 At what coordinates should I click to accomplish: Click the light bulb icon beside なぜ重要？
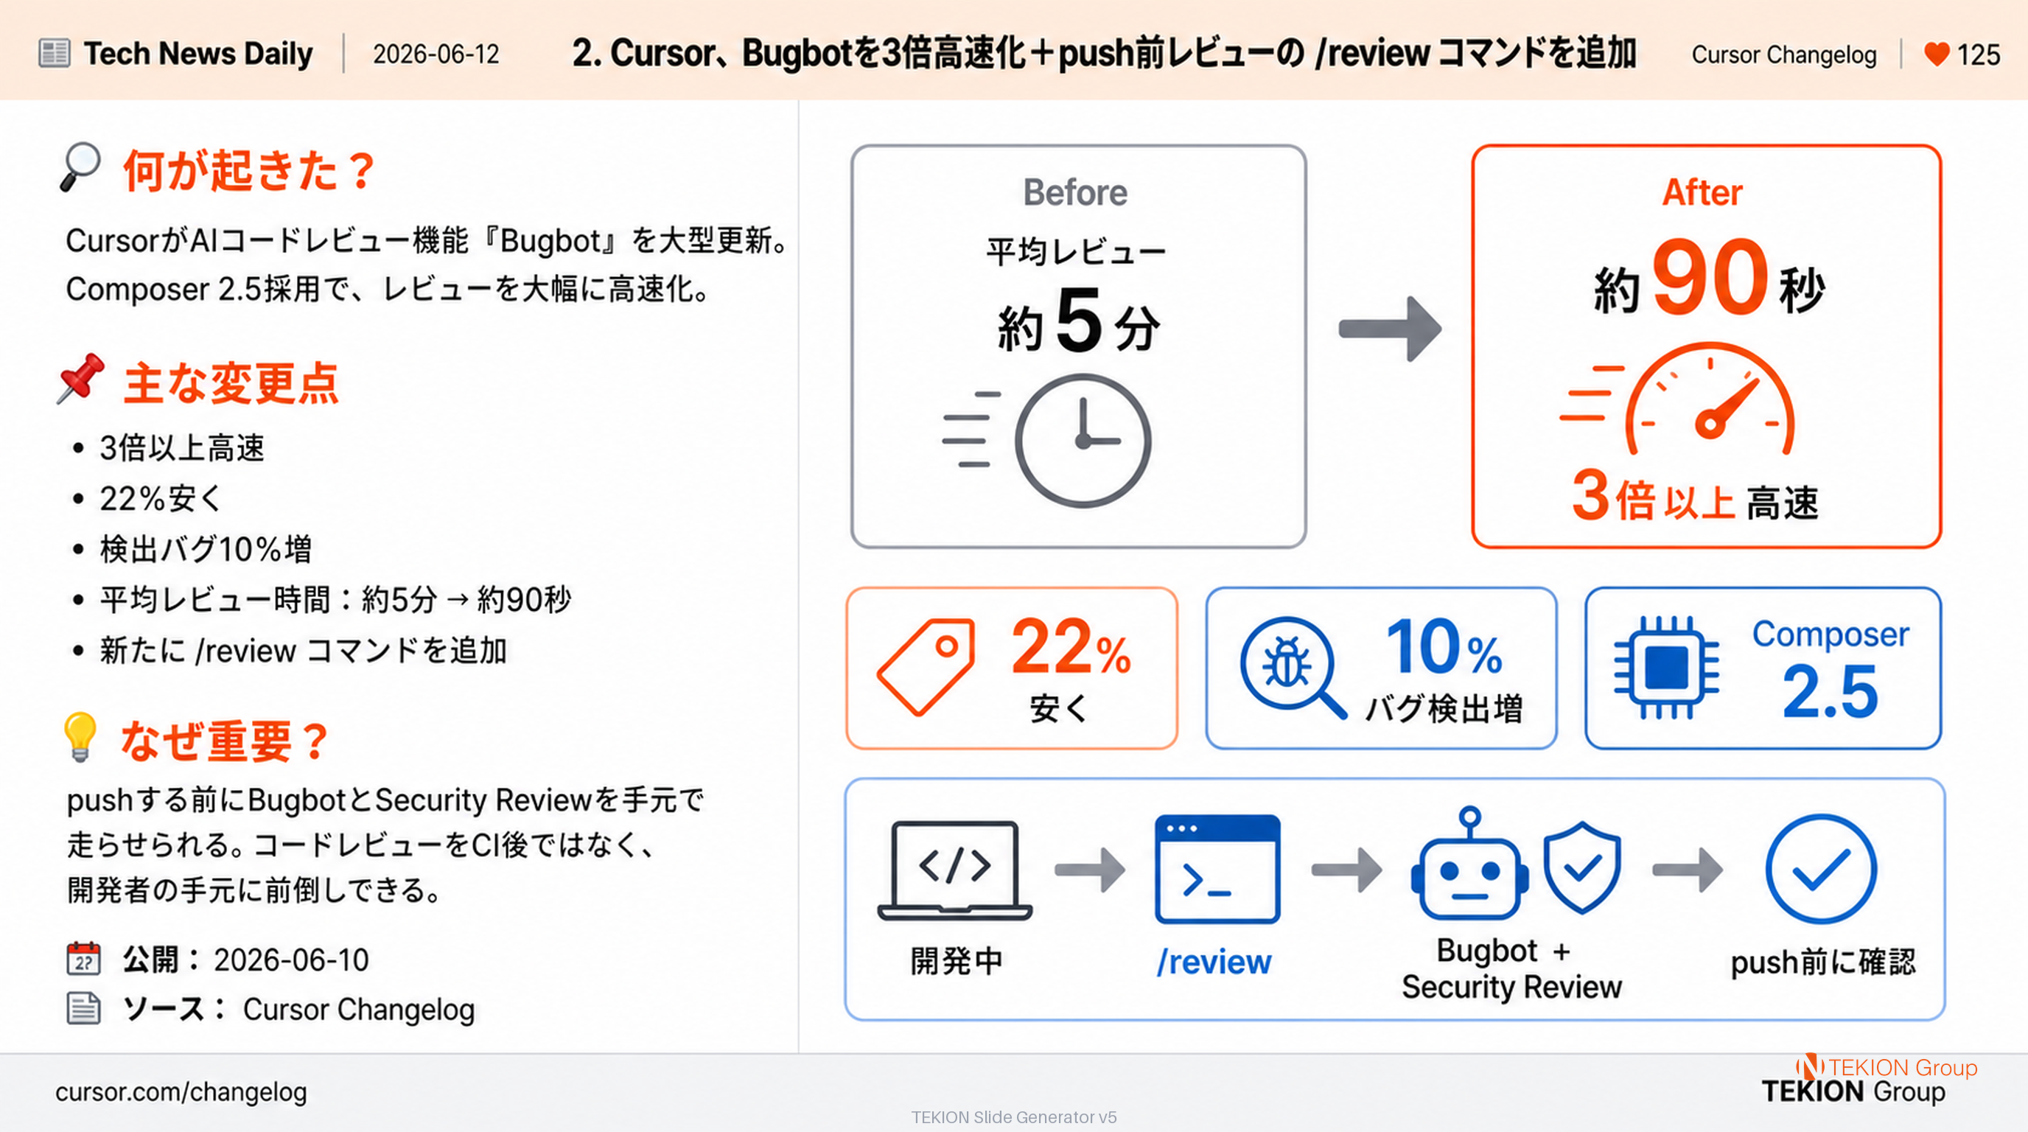(x=80, y=737)
